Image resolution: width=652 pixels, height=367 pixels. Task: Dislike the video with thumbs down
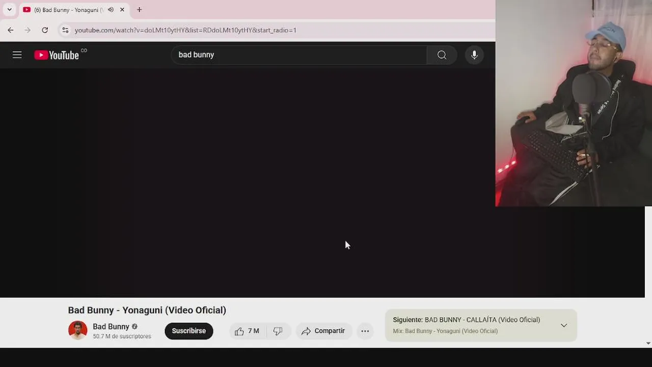(x=278, y=331)
